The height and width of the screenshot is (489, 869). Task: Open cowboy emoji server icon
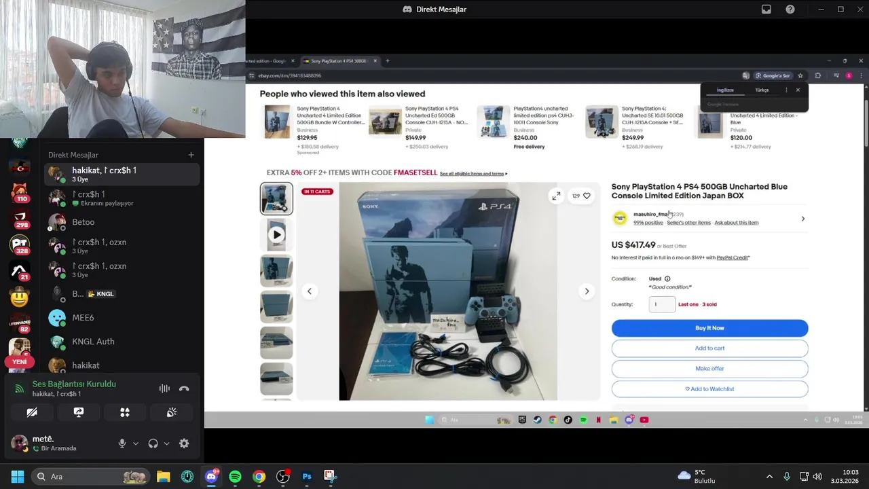(20, 297)
